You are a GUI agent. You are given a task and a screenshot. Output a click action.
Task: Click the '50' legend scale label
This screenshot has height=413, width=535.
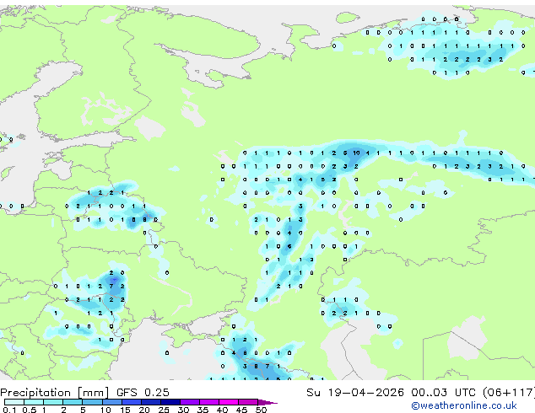261,410
